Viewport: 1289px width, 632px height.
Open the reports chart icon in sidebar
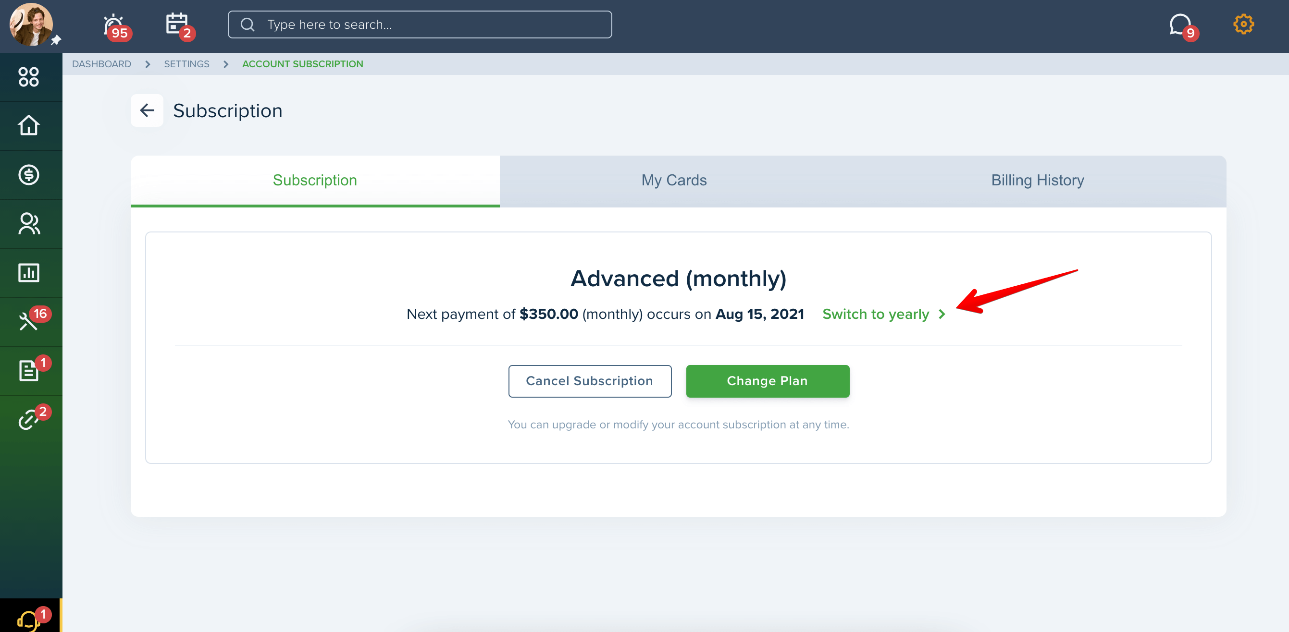pyautogui.click(x=28, y=272)
